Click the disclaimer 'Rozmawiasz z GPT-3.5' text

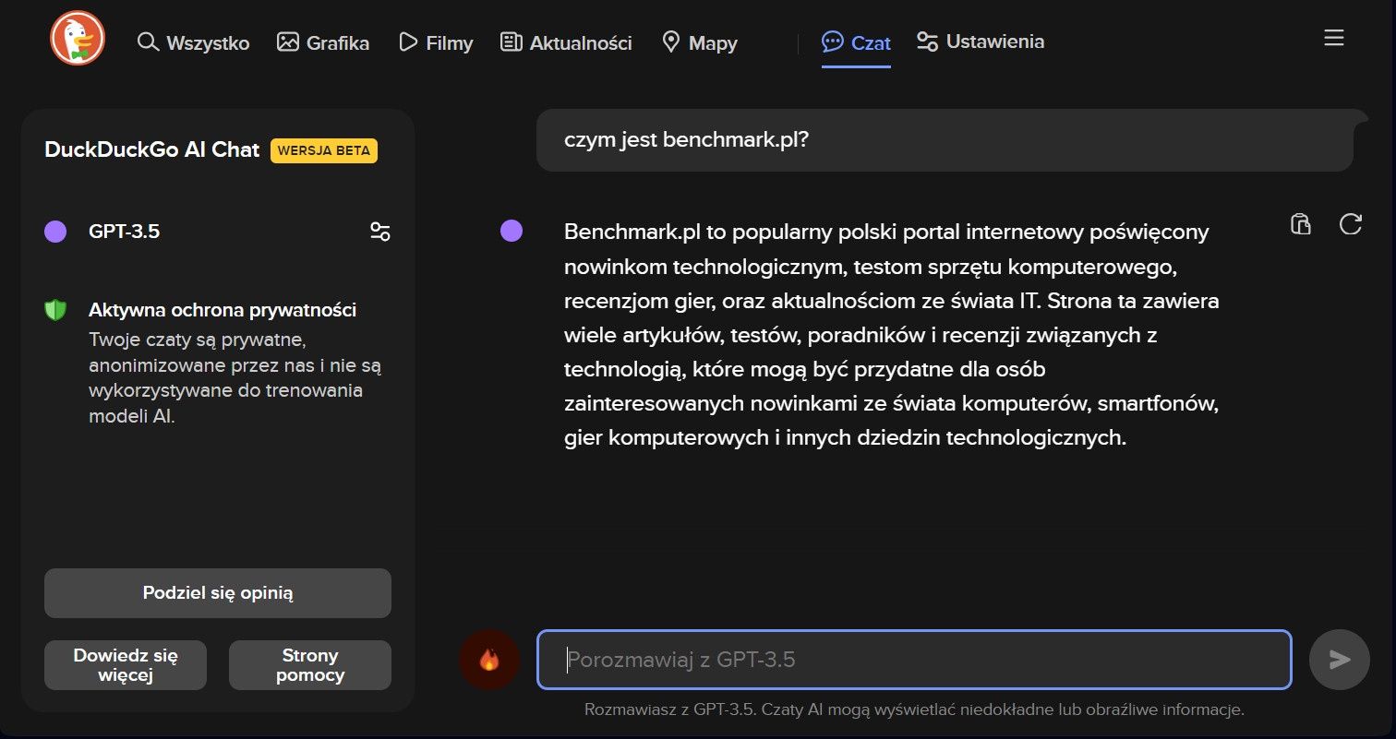click(914, 710)
